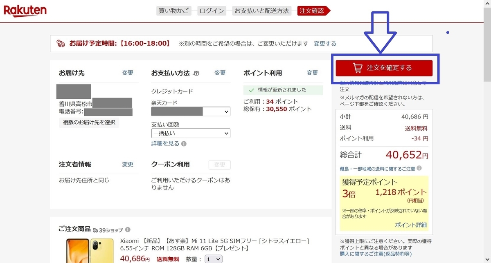Viewport: 491px width, 263px height.
Task: Open info icon beside 詳細を見る
Action: click(x=184, y=144)
